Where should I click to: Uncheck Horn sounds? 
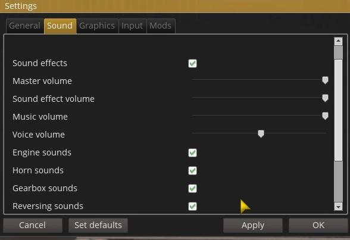click(192, 170)
